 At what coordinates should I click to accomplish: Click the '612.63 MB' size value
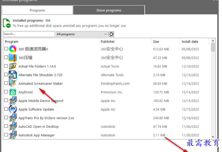tap(161, 49)
